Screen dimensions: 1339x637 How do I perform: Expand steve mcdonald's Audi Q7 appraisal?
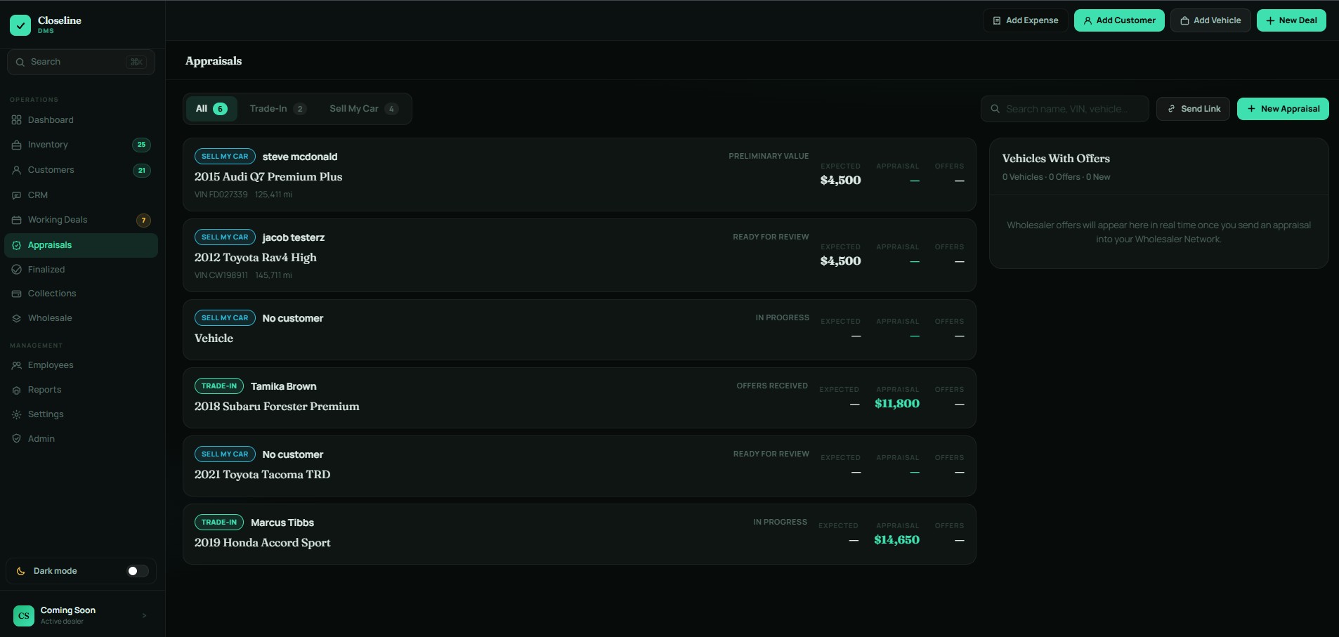[x=580, y=175]
